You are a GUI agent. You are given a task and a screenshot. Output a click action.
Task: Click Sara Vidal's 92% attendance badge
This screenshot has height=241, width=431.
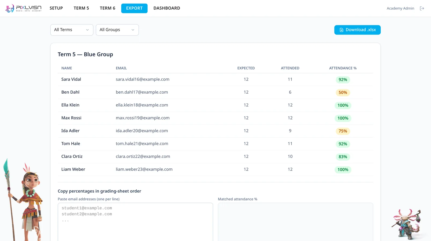[343, 80]
